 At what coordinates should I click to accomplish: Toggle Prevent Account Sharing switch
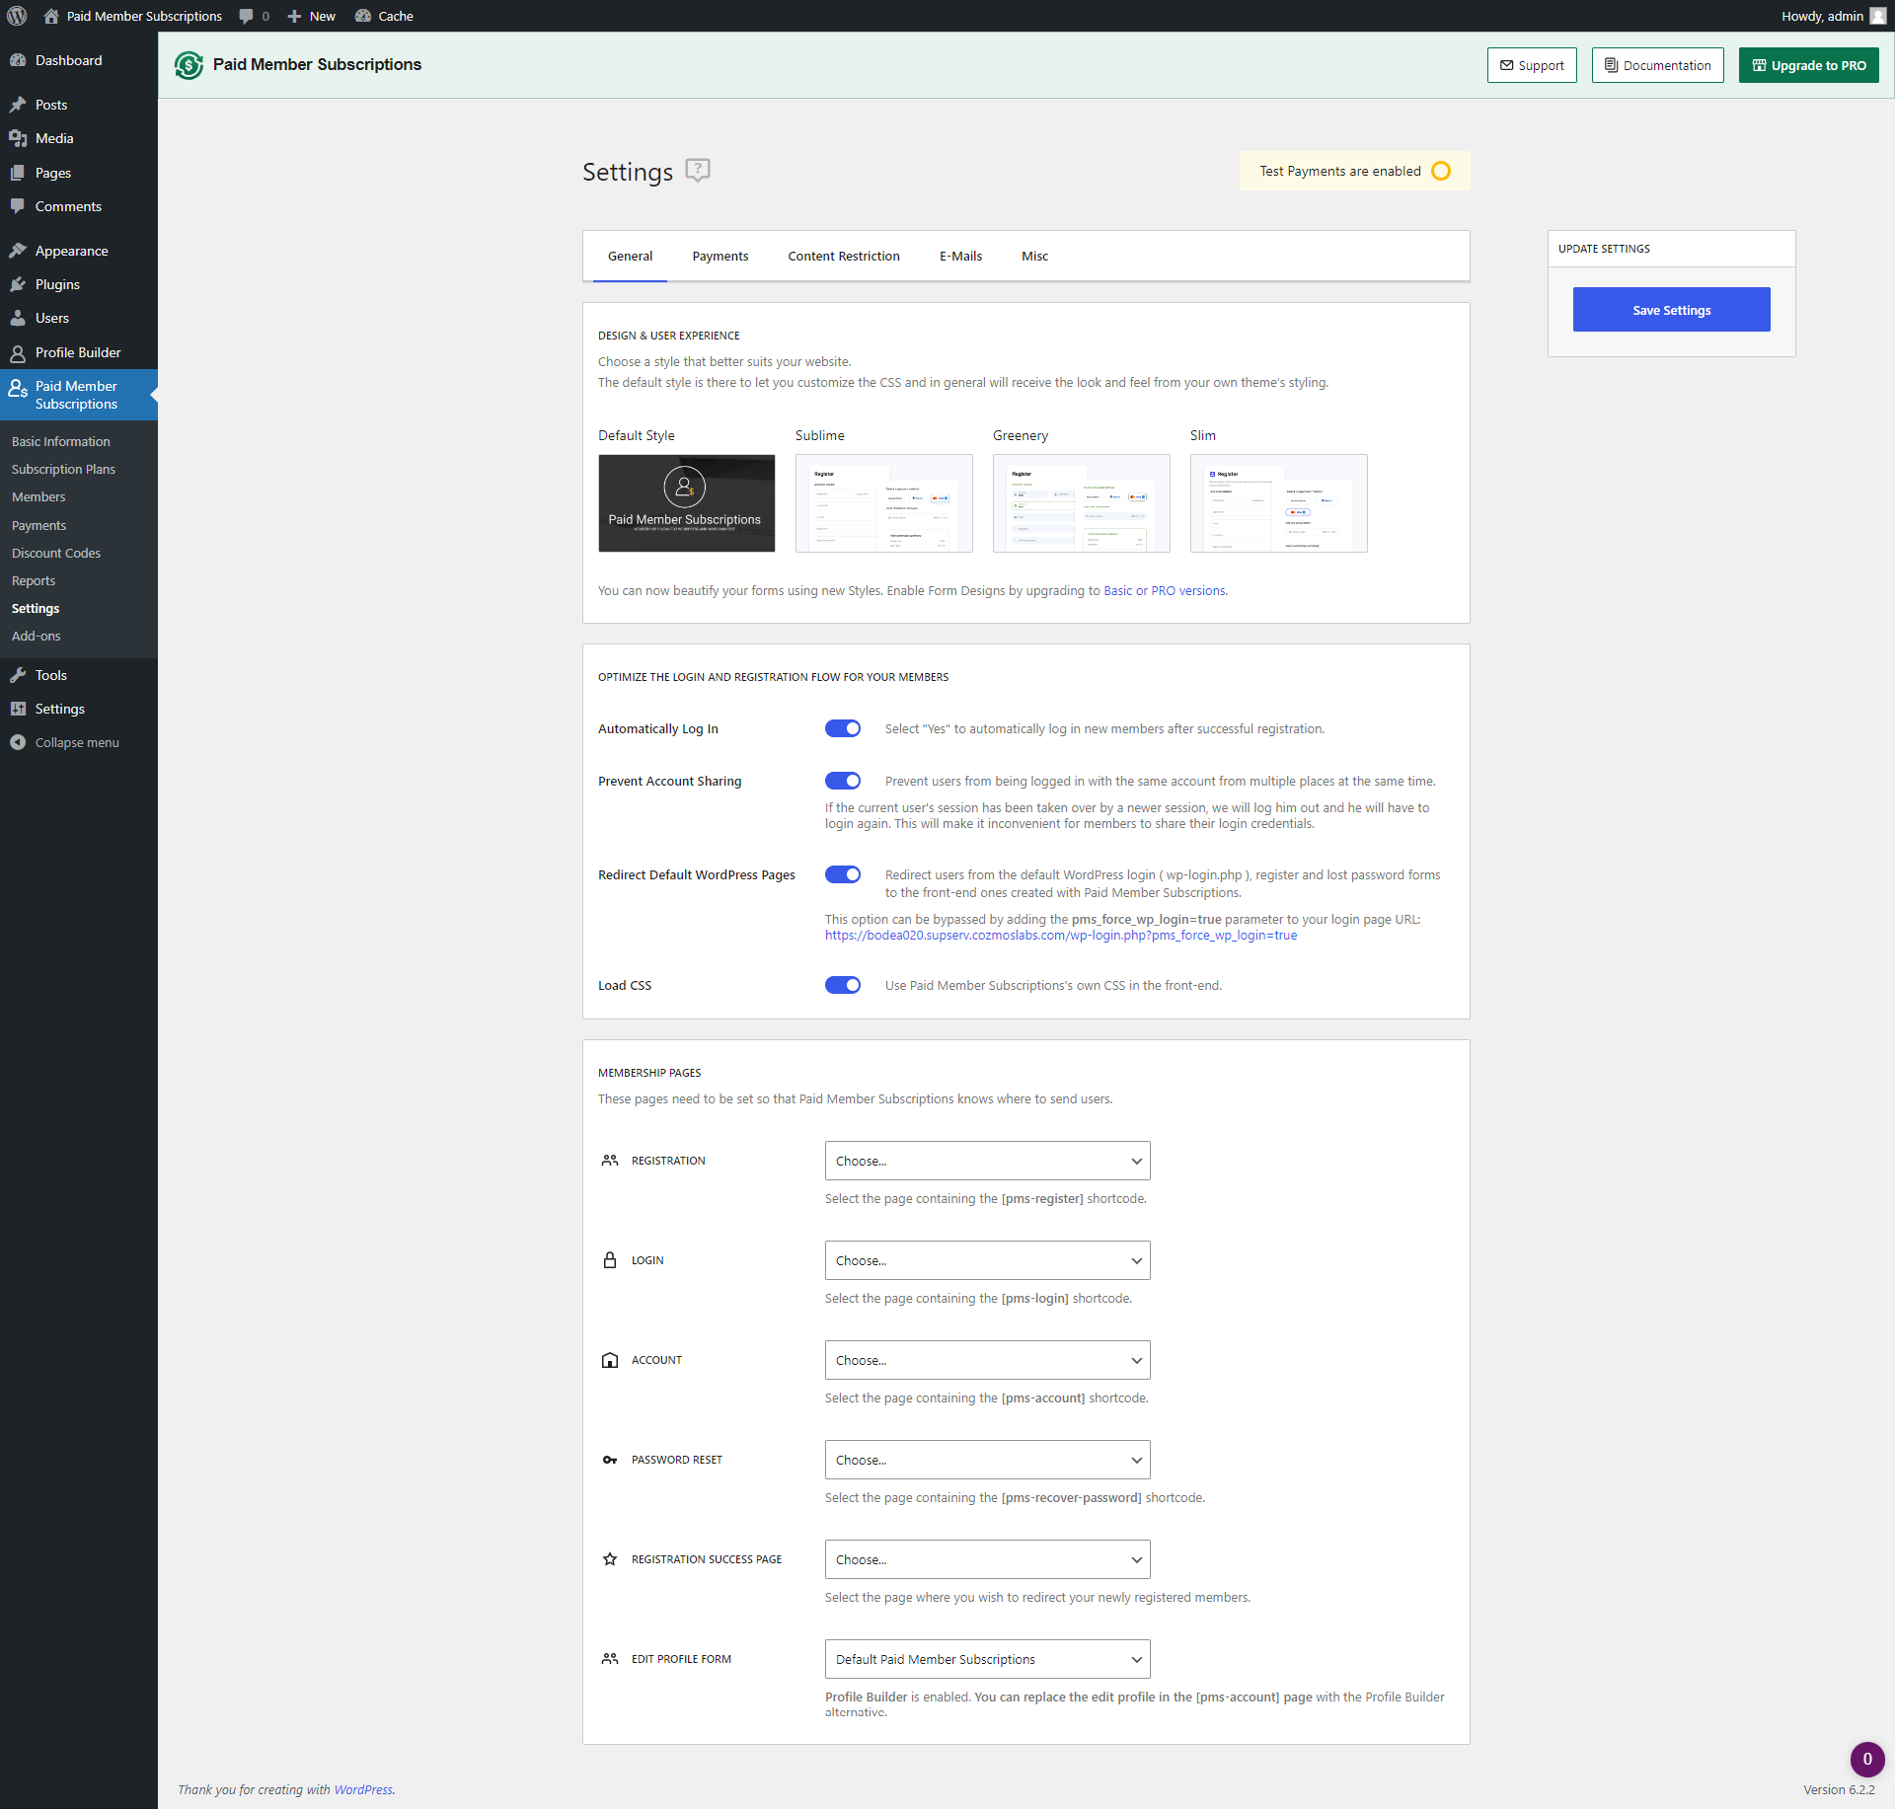click(x=843, y=781)
